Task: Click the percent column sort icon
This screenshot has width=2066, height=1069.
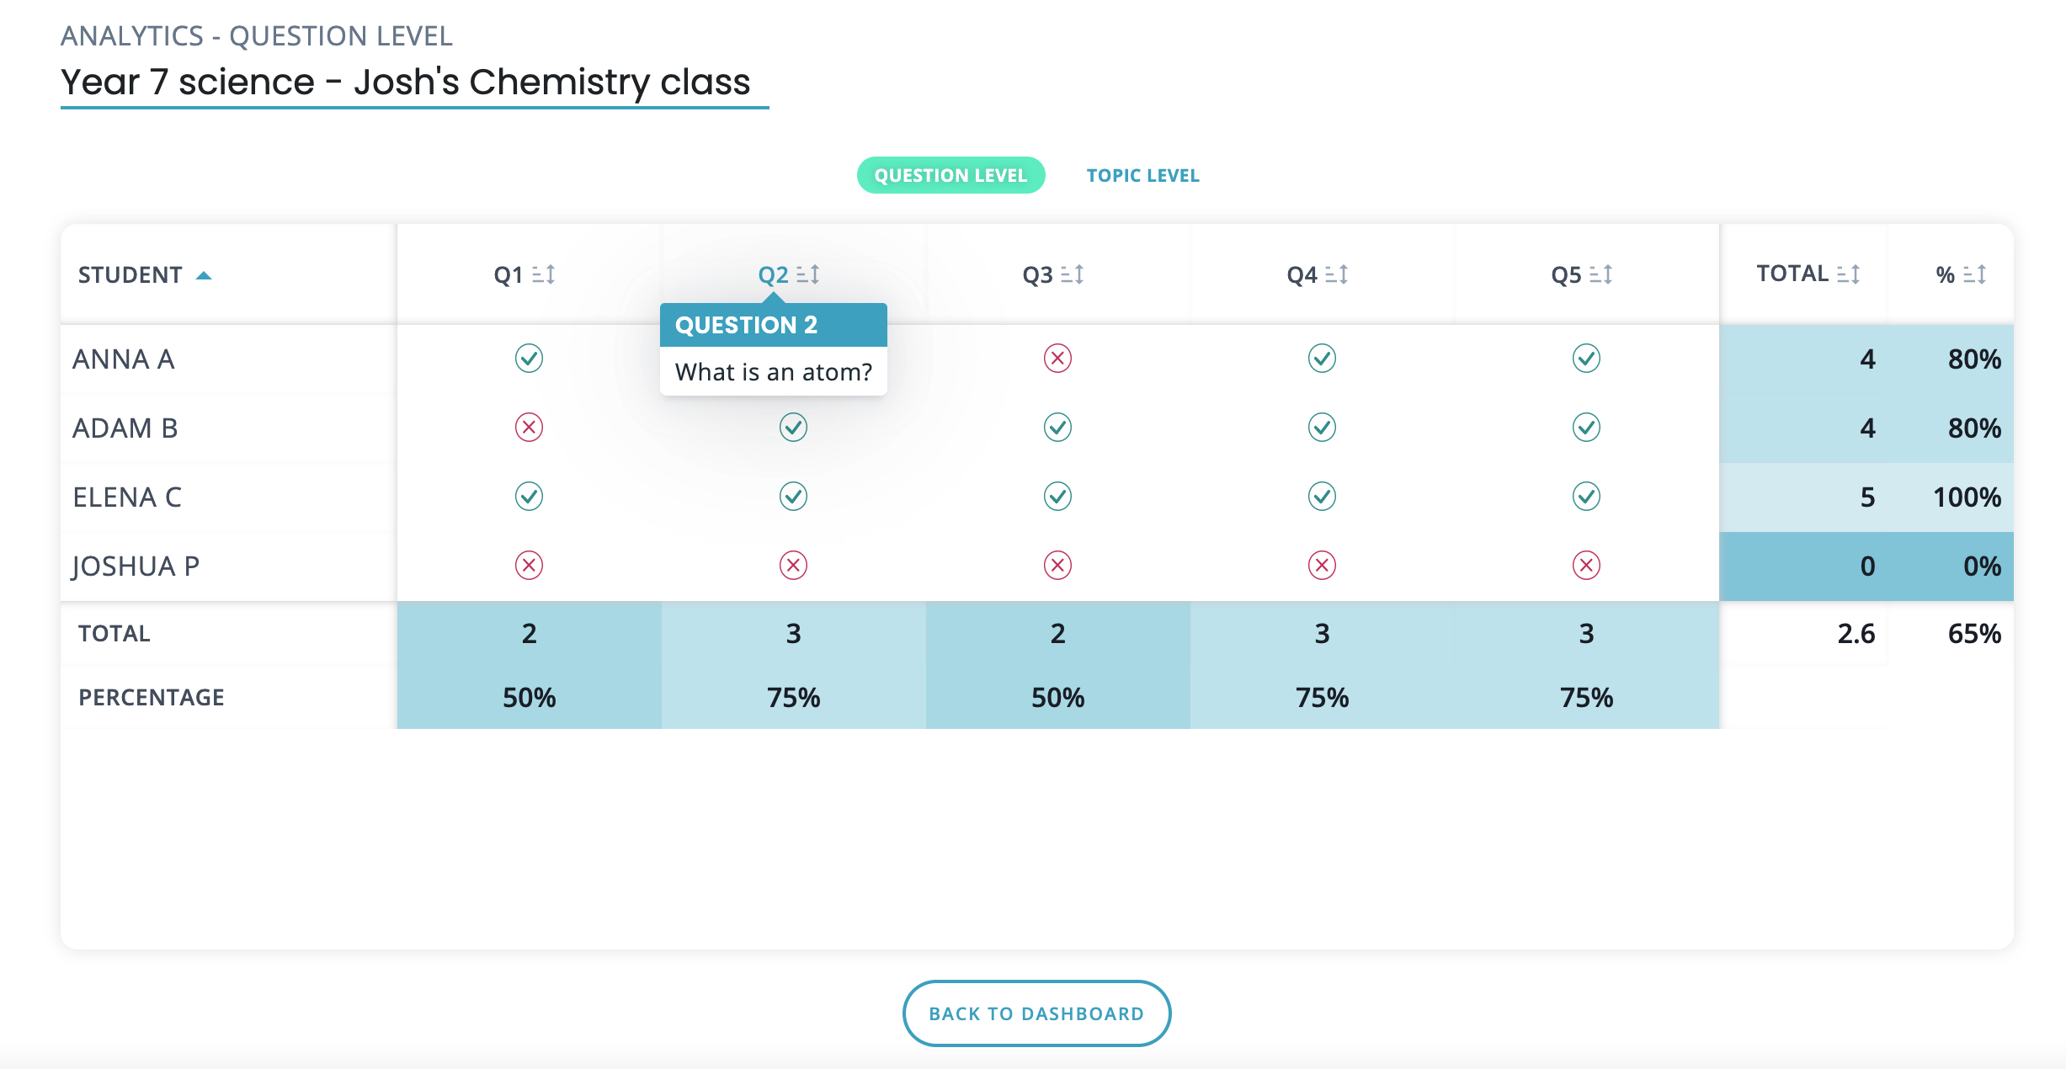Action: tap(1975, 274)
